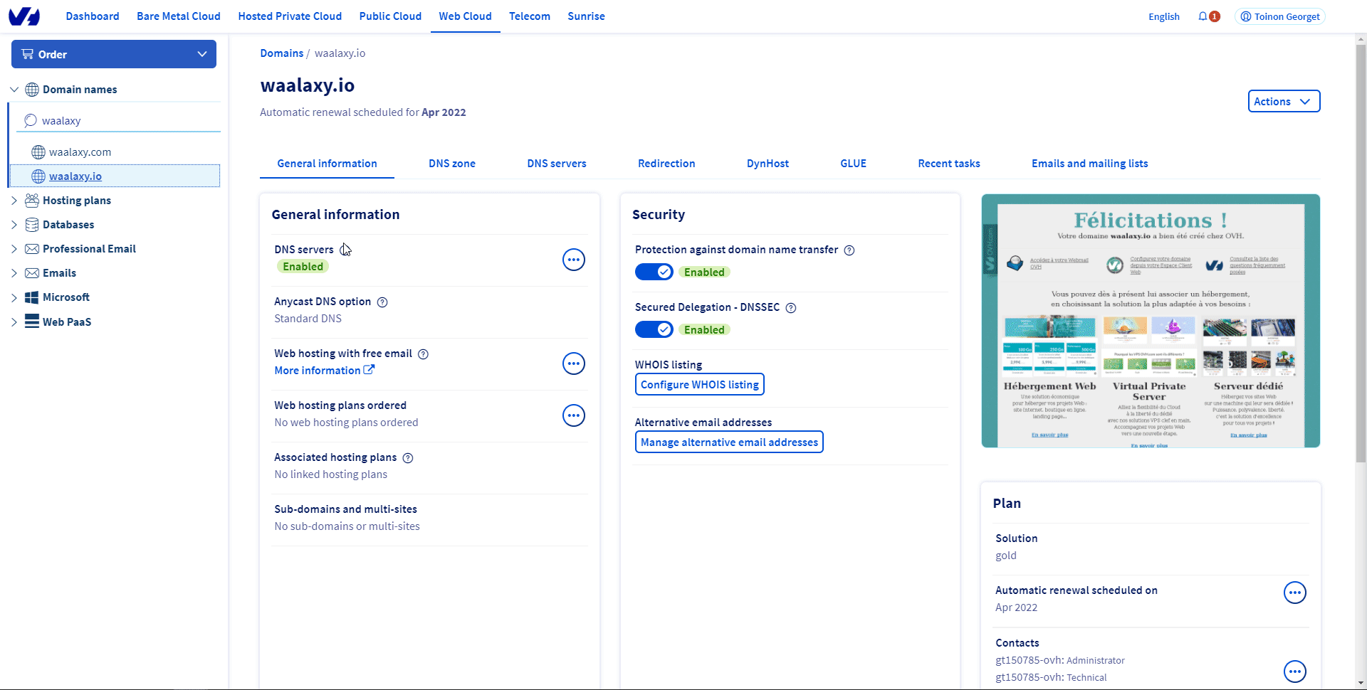Open Sunrise in top navigation
The image size is (1367, 690).
(586, 16)
